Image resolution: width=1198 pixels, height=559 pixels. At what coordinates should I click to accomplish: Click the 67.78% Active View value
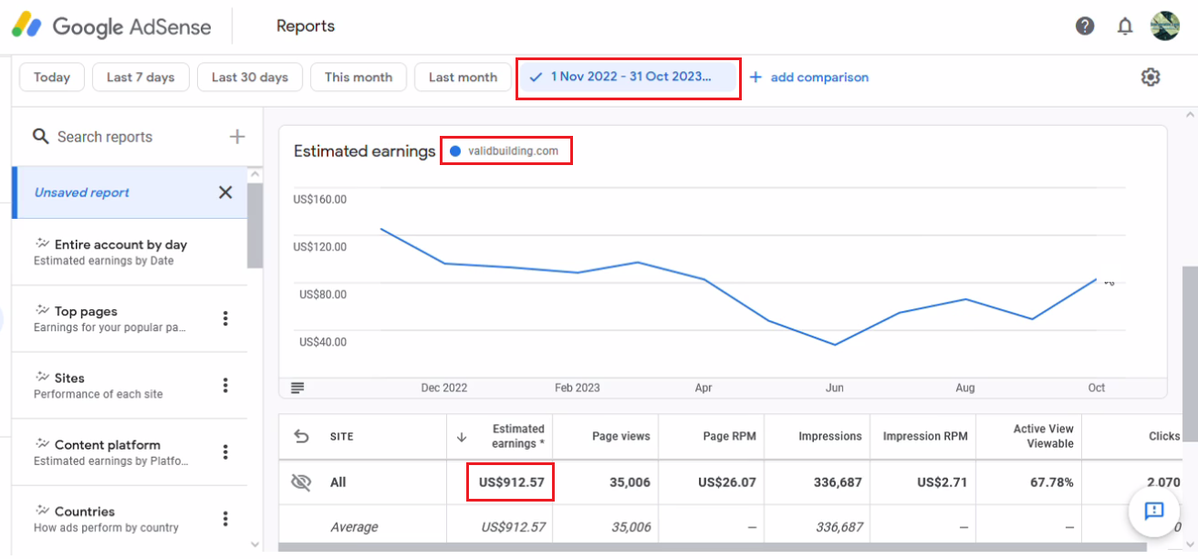1051,482
